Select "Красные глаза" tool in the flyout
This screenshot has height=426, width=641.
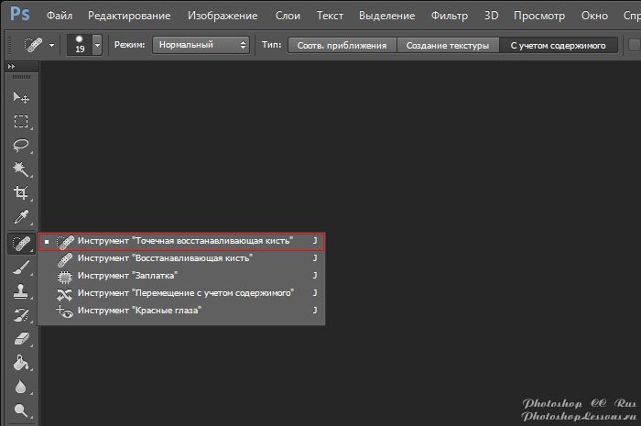[139, 311]
